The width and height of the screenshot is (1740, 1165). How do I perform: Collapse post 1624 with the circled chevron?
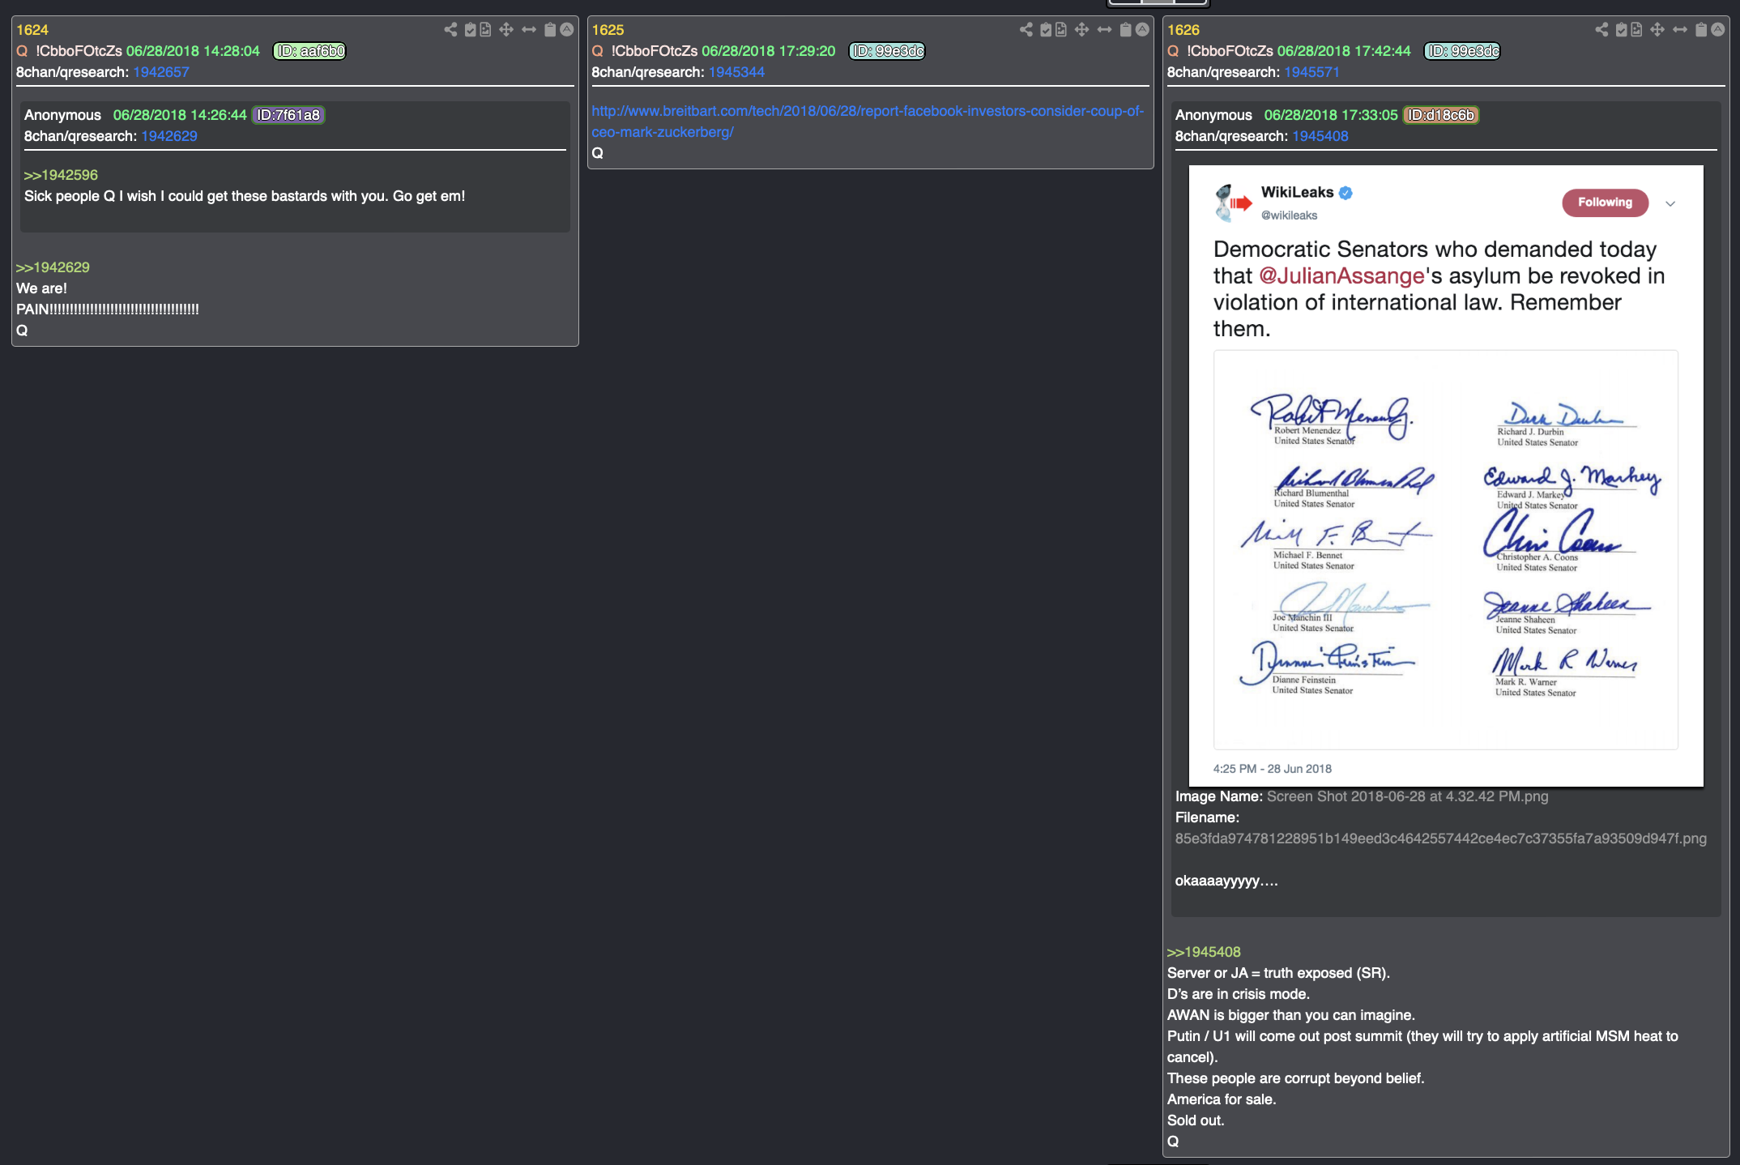[x=567, y=30]
